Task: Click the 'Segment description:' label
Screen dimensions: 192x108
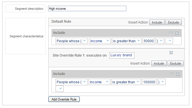Action: (x=29, y=9)
